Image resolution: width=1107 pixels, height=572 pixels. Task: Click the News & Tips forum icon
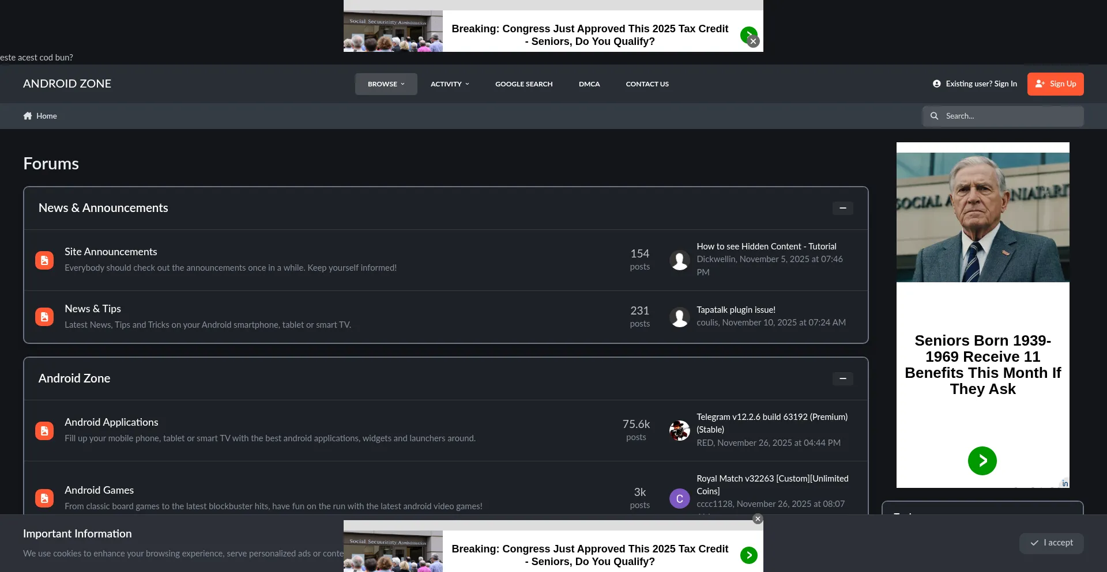click(x=44, y=317)
